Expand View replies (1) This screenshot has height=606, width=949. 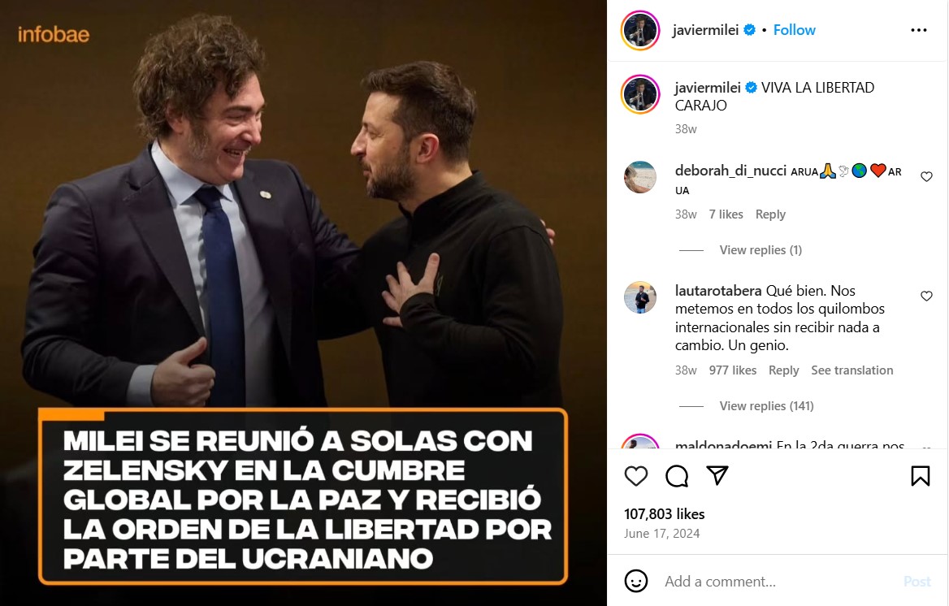(760, 250)
